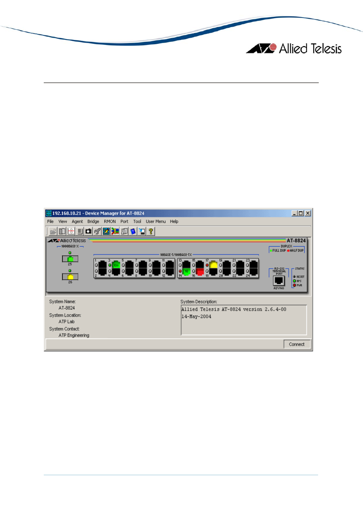
Task: Click the open book toolbar icon
Action: (x=62, y=231)
